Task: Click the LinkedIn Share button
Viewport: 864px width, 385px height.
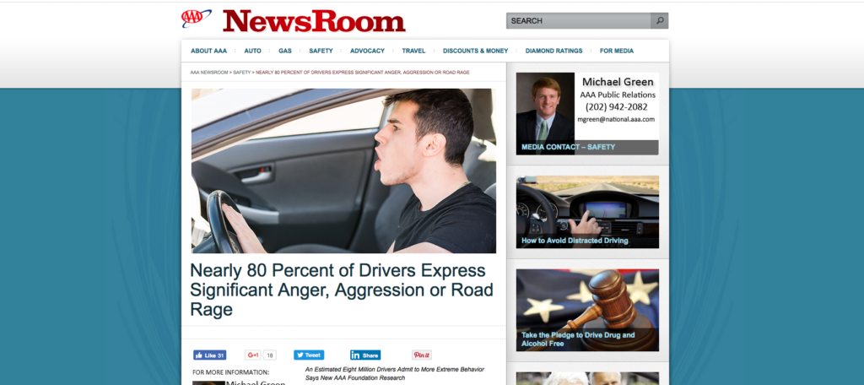Action: tap(365, 355)
